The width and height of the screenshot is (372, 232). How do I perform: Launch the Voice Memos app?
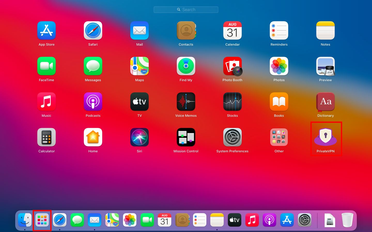coord(186,102)
